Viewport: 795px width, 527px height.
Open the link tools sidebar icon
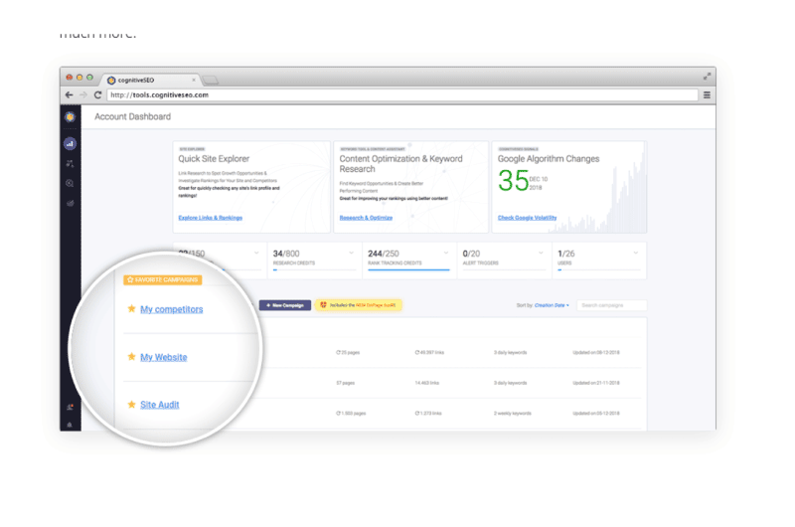click(x=70, y=163)
